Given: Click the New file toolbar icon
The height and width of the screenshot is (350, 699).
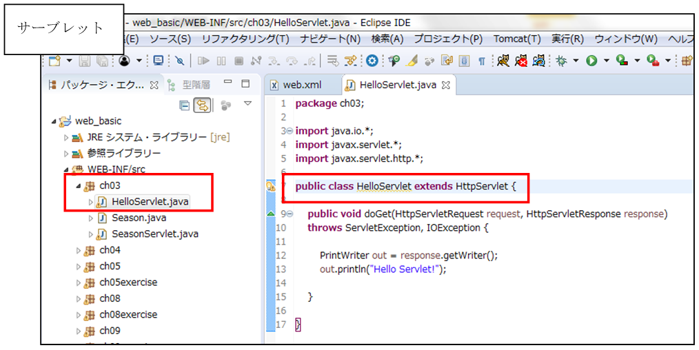Looking at the screenshot, I should 55,61.
